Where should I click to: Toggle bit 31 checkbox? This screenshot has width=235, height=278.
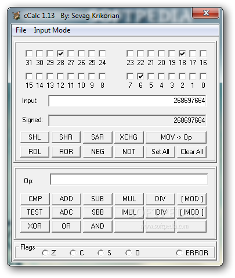tap(29, 54)
